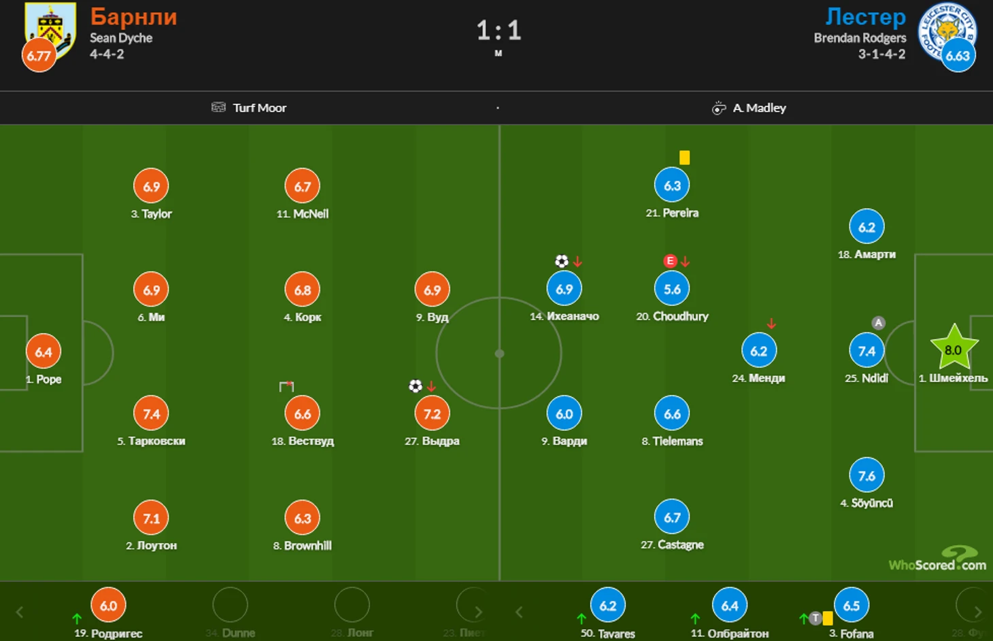Select Söyüncü's 7.6 rating circle
This screenshot has width=993, height=641.
point(866,476)
